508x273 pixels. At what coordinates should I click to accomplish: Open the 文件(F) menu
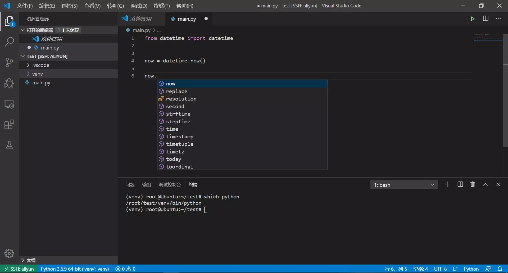pyautogui.click(x=25, y=6)
